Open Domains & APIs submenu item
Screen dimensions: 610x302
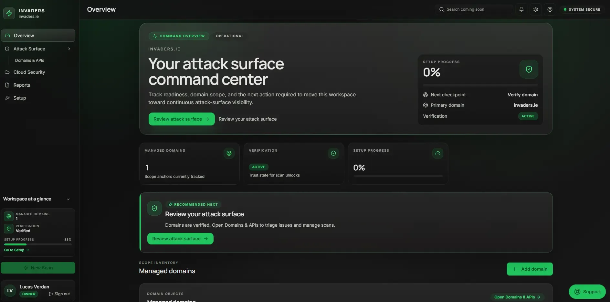pyautogui.click(x=29, y=60)
